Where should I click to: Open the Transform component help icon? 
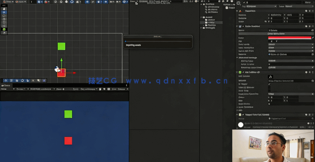point(306,11)
